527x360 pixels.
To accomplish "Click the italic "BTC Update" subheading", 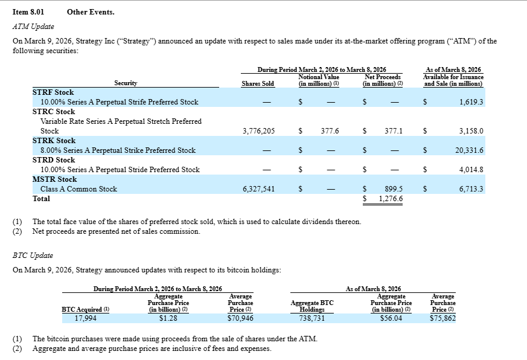I will tap(33, 256).
